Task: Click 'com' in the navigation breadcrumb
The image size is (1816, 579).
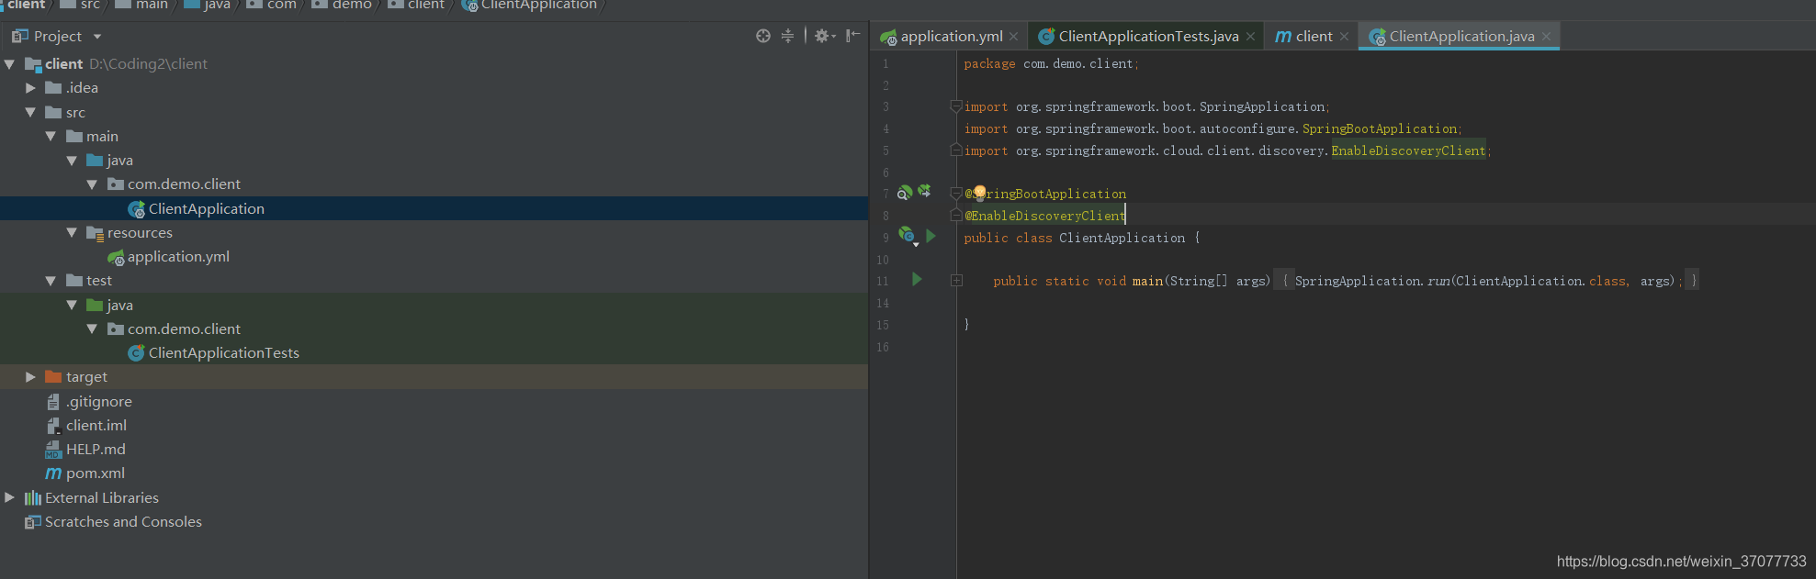Action: [281, 5]
